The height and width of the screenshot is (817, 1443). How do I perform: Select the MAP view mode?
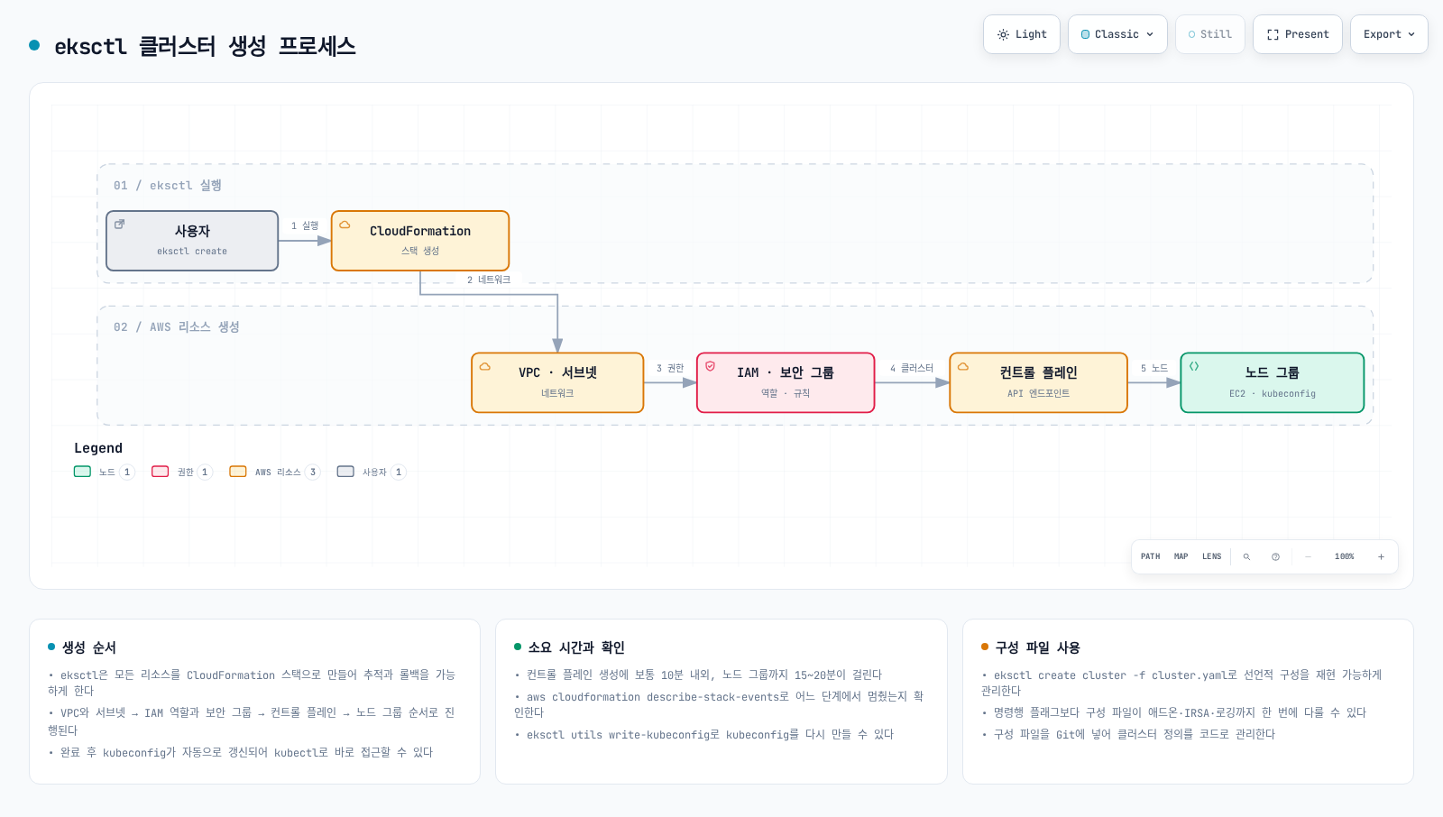pyautogui.click(x=1181, y=556)
